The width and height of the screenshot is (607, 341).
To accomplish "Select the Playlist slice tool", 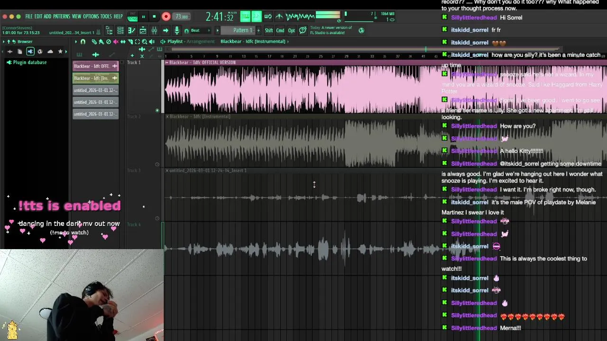I will click(x=130, y=42).
